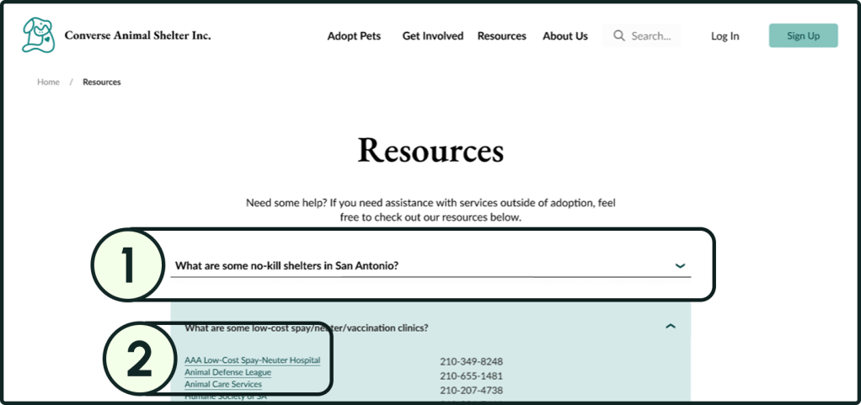Select Resources in the top navigation
861x405 pixels.
(501, 36)
